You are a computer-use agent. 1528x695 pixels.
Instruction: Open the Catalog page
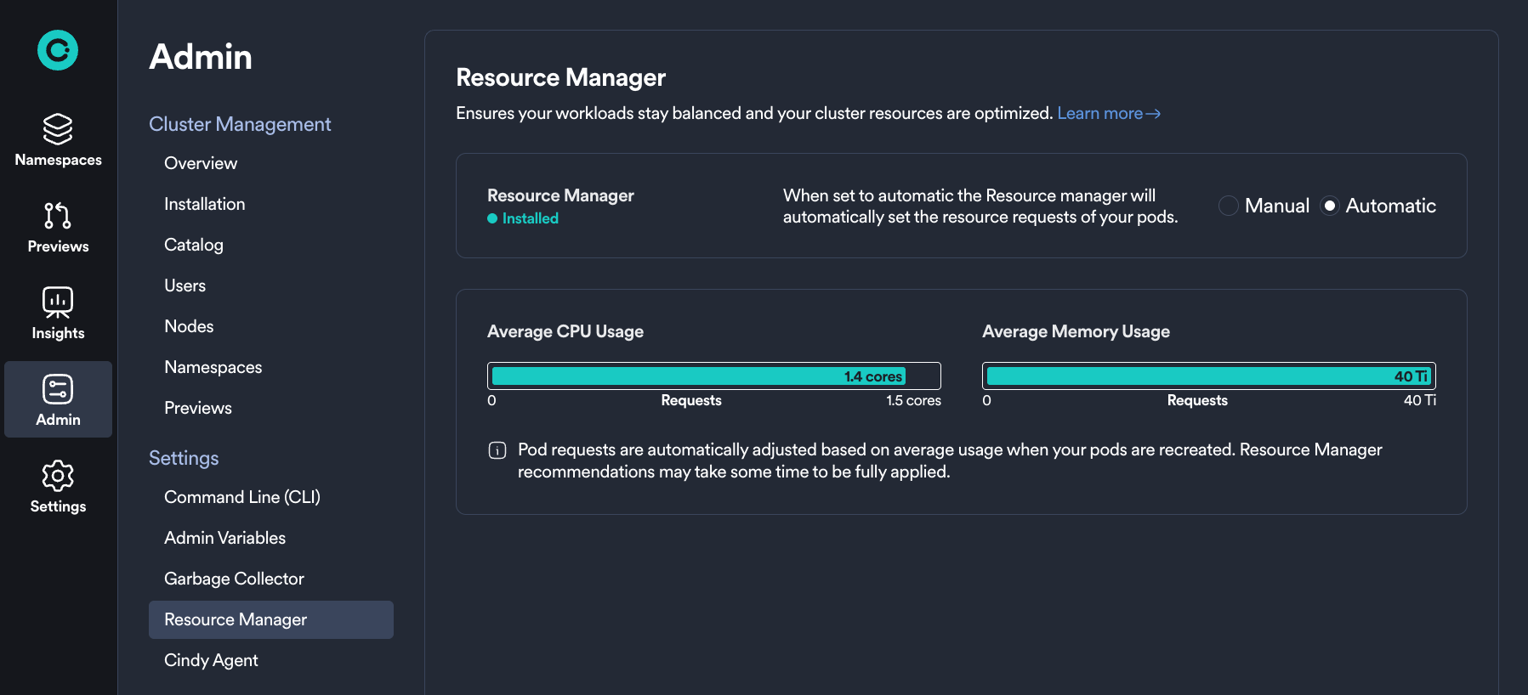194,245
